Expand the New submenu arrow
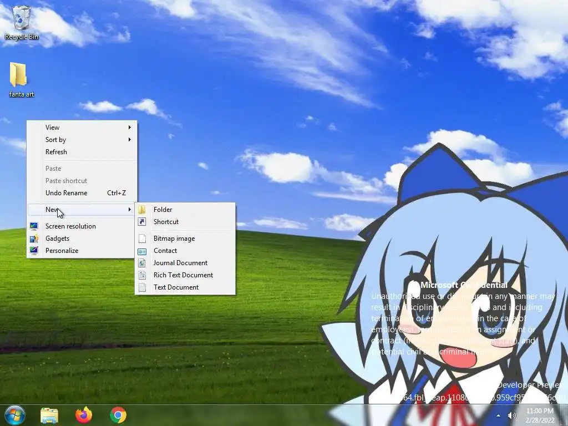568x426 pixels. click(x=129, y=209)
